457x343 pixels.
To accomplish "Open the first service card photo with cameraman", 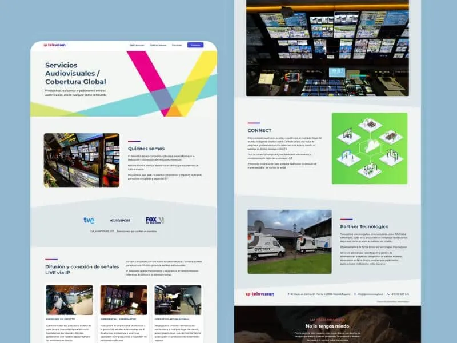I will tap(69, 300).
